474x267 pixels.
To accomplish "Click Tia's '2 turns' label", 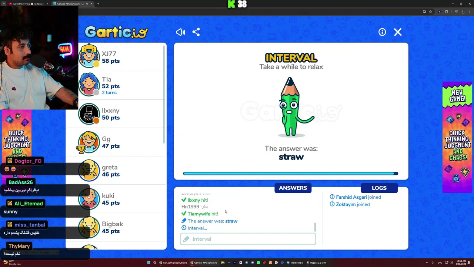I will pos(109,93).
